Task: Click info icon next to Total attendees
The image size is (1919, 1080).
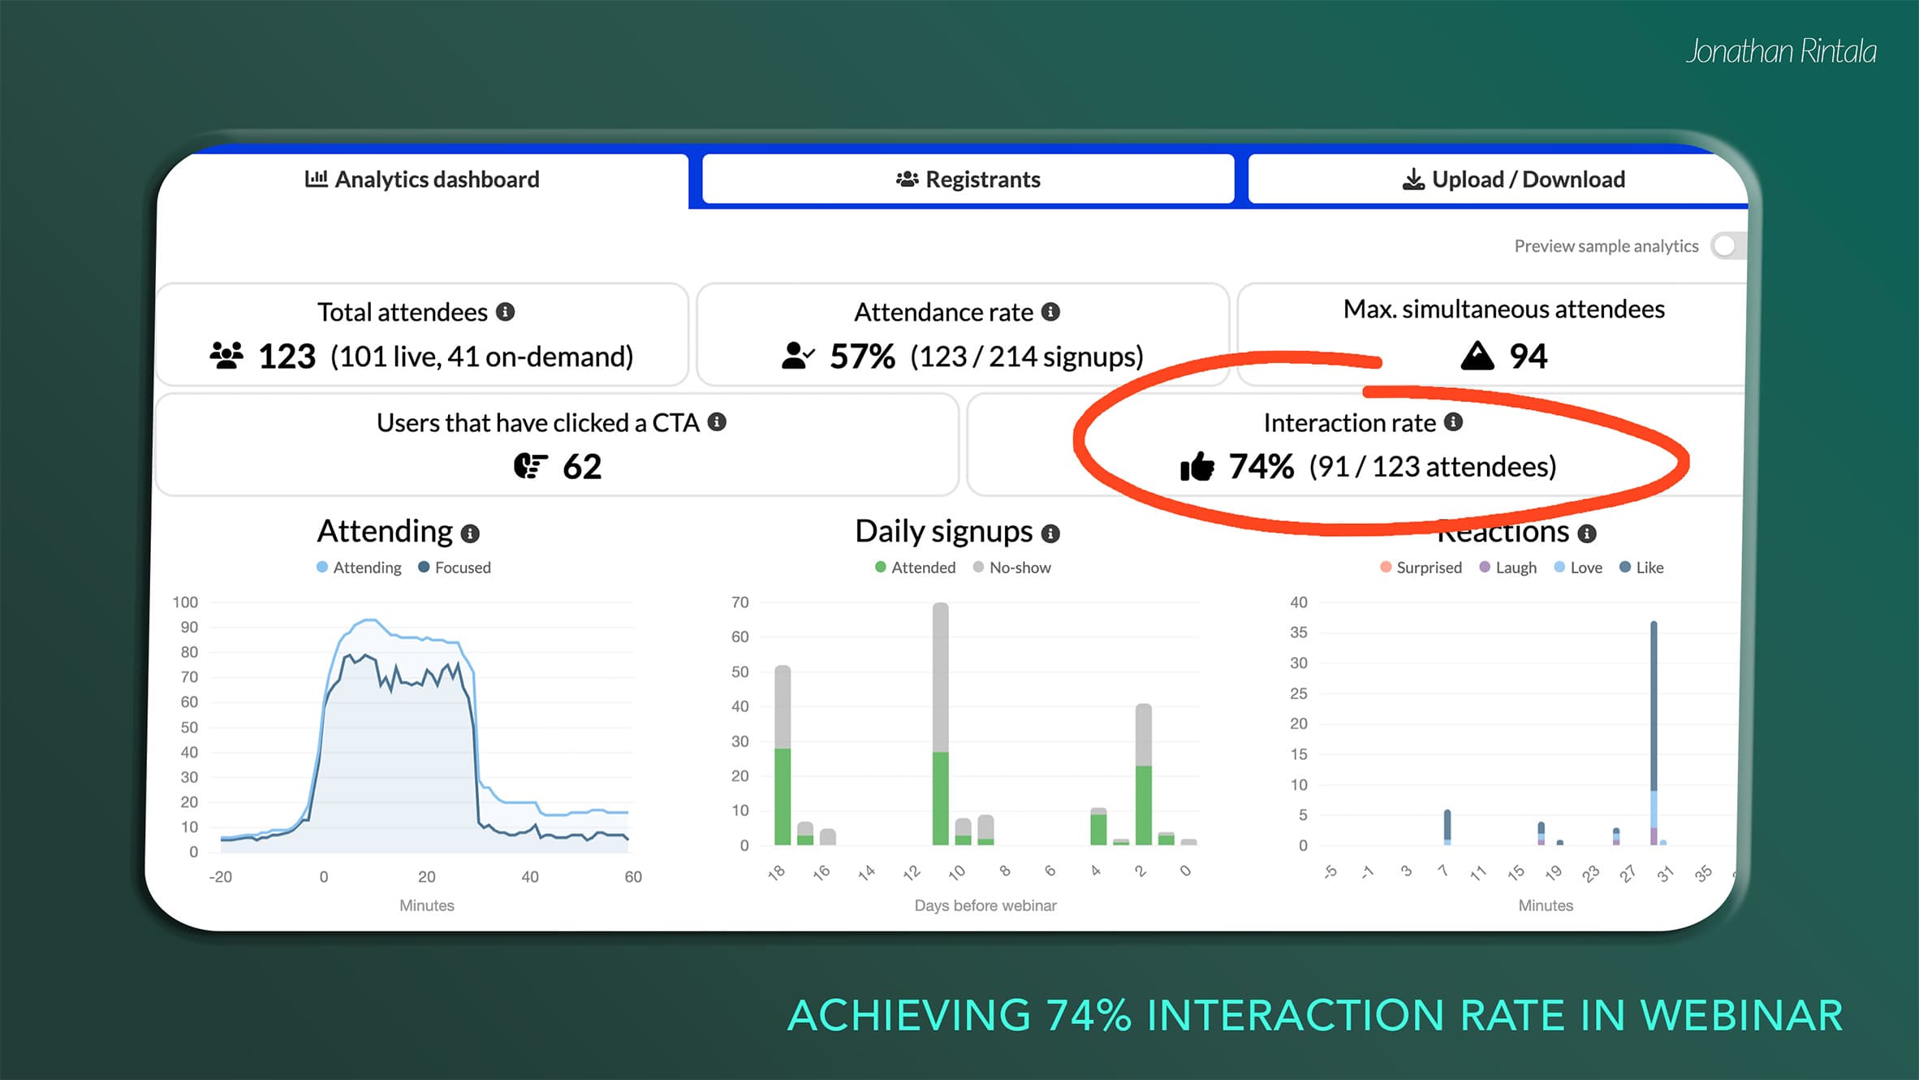Action: [x=505, y=312]
